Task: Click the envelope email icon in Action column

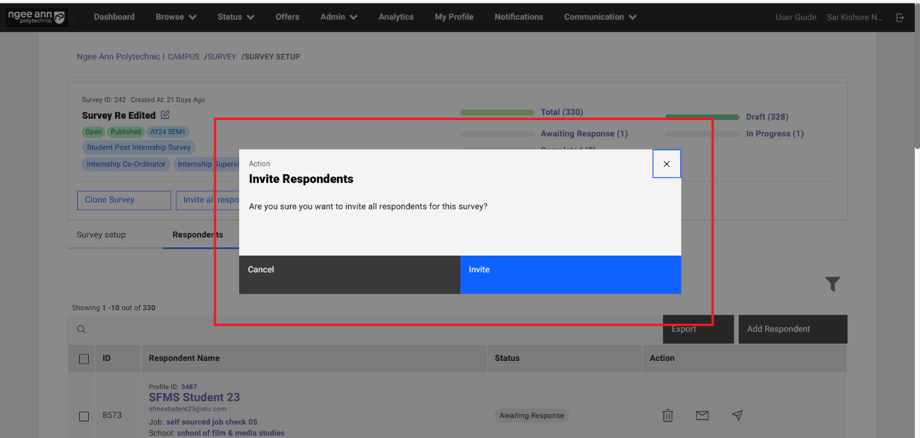Action: pos(702,416)
